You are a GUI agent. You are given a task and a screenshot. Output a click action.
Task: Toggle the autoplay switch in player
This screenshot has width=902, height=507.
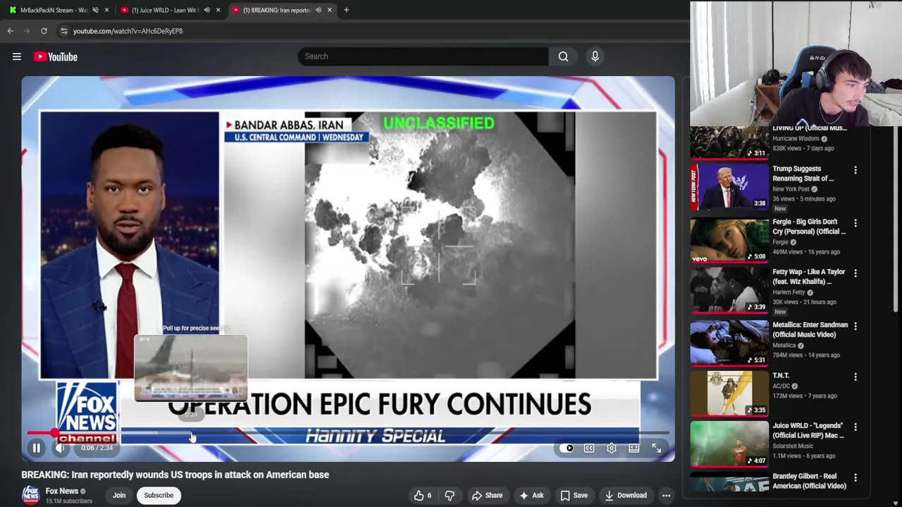point(567,448)
